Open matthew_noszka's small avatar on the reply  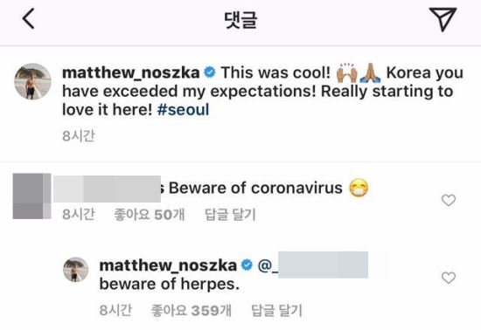click(x=76, y=270)
